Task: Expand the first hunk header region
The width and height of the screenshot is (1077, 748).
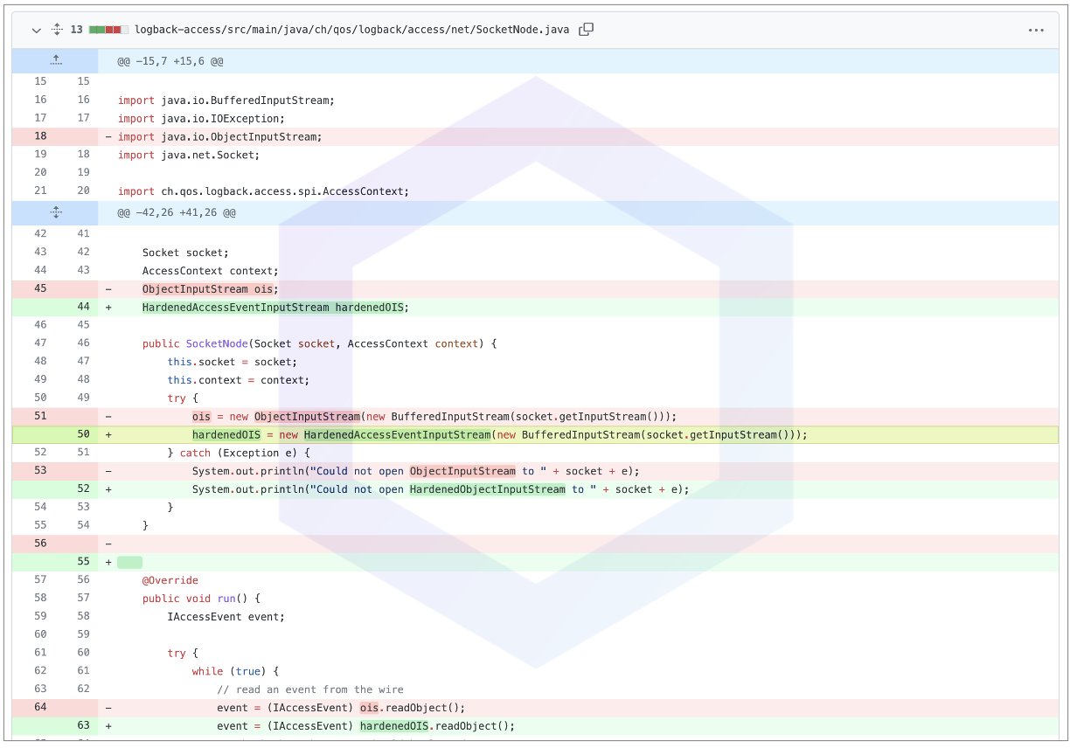Action: tap(55, 59)
